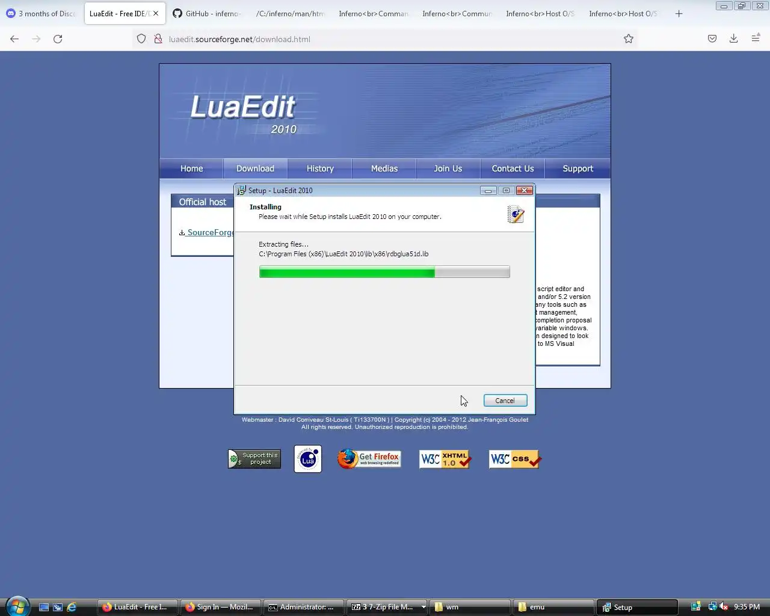Go forward in browser history
The image size is (770, 616).
(36, 39)
